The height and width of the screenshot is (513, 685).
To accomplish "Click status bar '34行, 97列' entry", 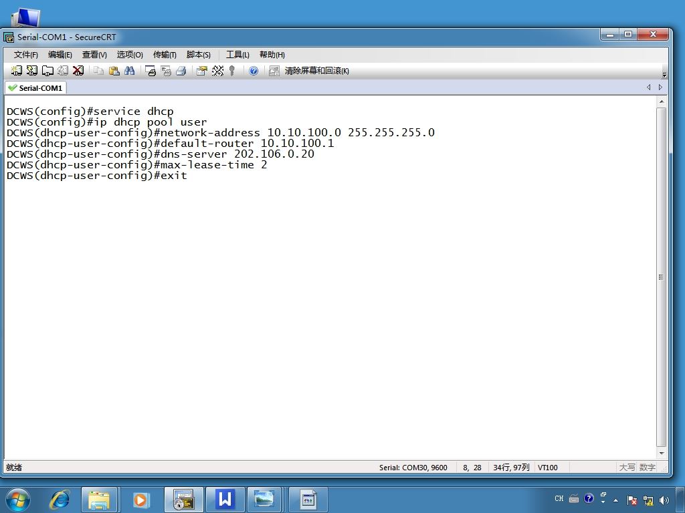I will point(511,468).
